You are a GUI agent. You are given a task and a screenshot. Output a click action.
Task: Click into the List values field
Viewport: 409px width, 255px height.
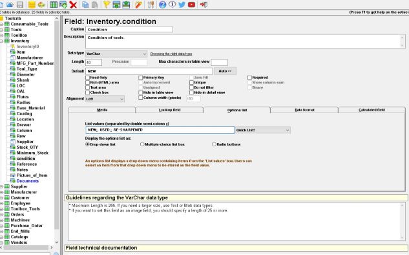point(160,130)
